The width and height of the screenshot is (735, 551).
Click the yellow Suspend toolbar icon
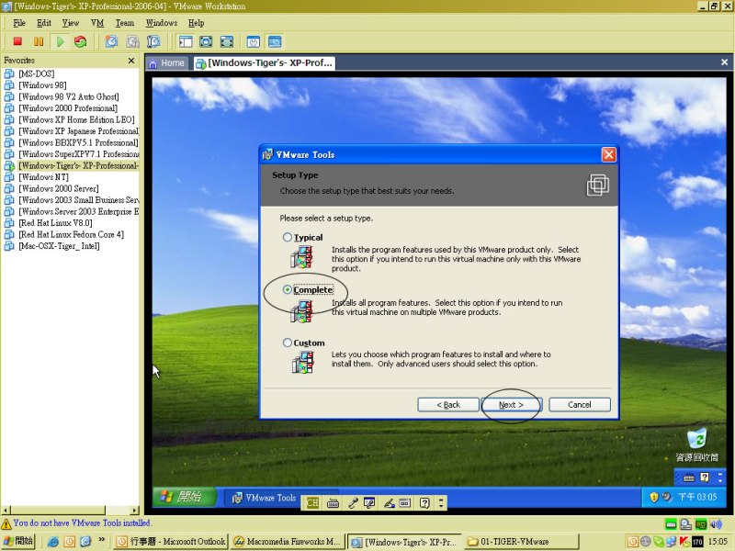39,41
